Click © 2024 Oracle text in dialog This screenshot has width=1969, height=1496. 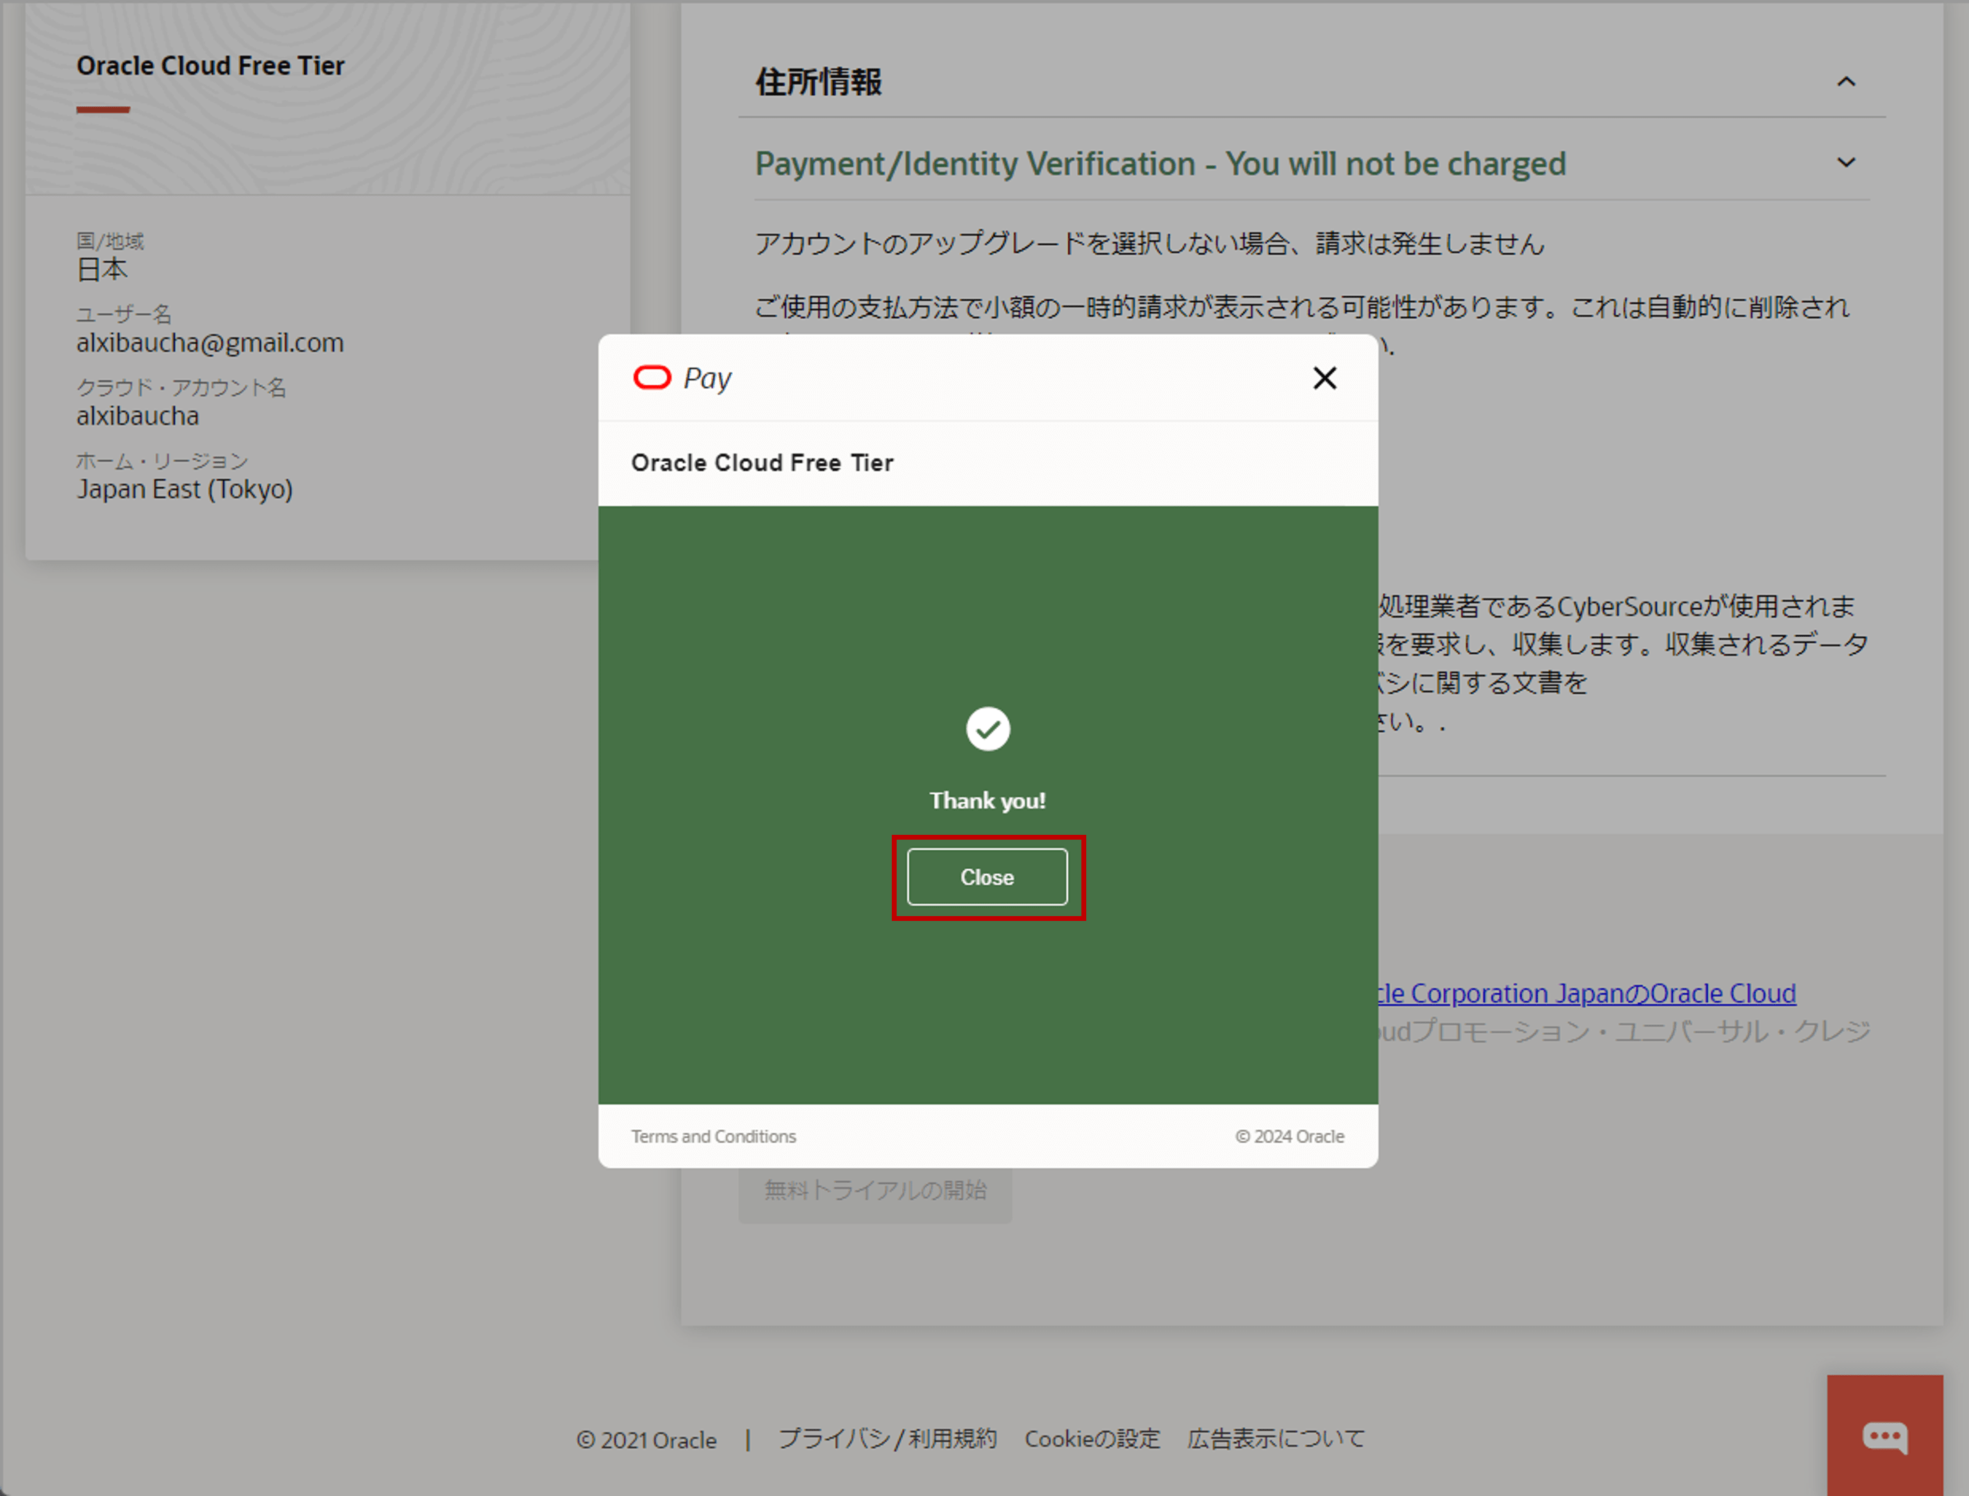(x=1290, y=1136)
